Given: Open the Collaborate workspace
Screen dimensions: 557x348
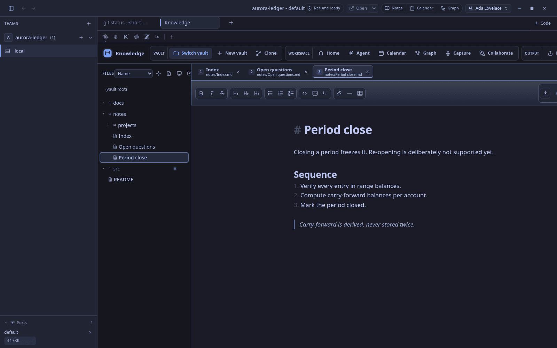Looking at the screenshot, I should 496,53.
